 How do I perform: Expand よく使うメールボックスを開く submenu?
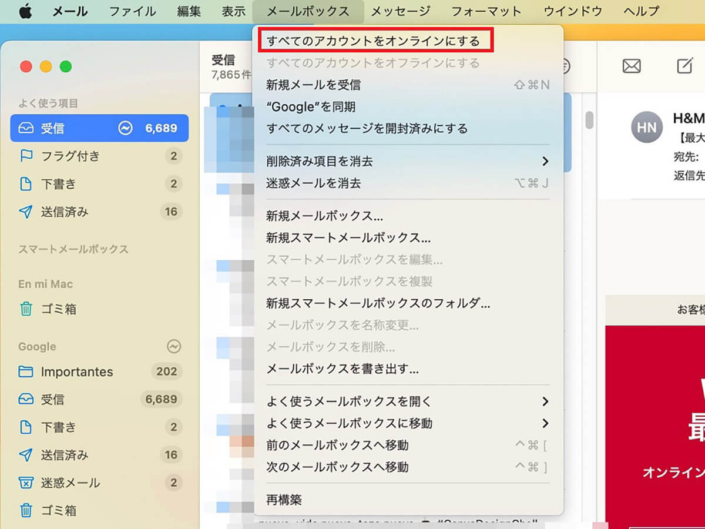click(x=408, y=401)
